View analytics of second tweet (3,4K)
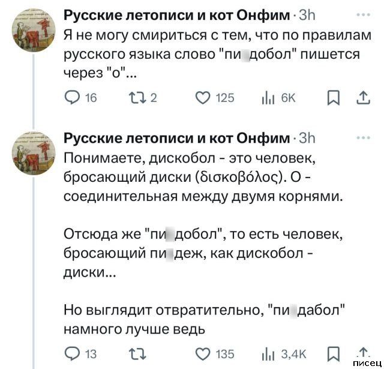This screenshot has width=384, height=369. (268, 353)
